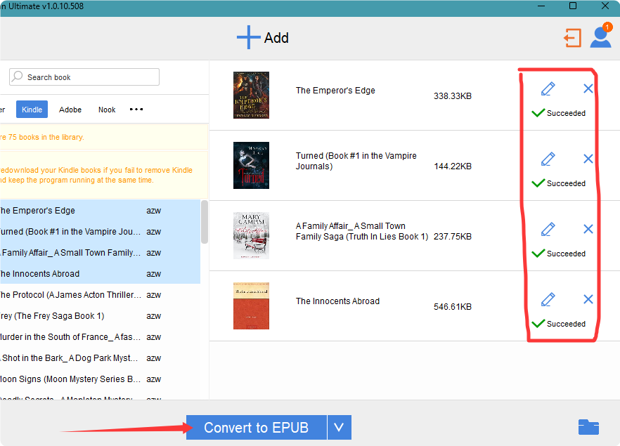Edit The Innocents Abroad book details

click(x=548, y=299)
